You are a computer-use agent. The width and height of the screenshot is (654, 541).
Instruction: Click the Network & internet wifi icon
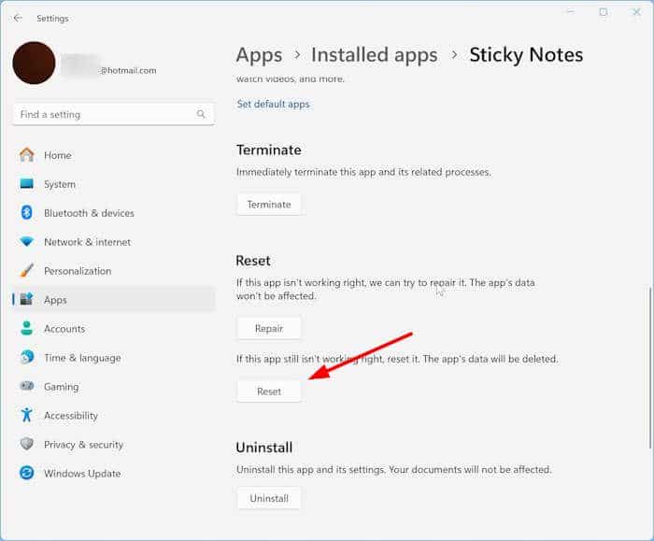click(x=27, y=241)
